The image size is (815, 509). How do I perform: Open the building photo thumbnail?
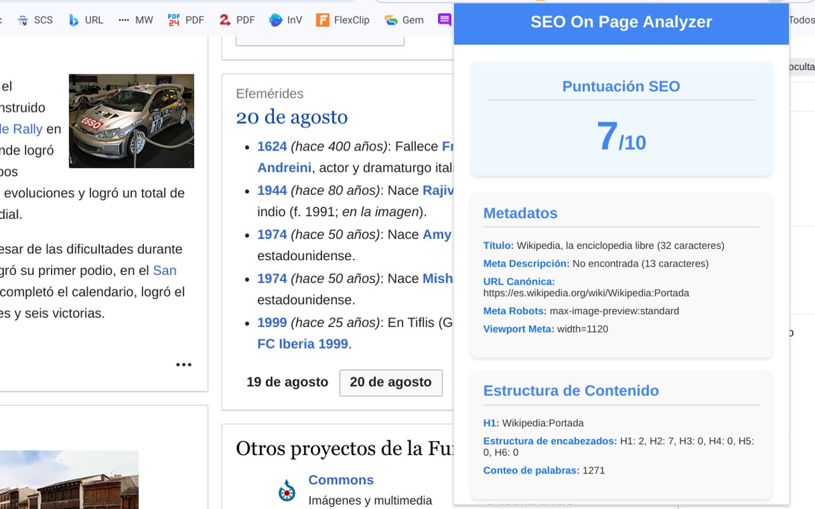tap(69, 480)
